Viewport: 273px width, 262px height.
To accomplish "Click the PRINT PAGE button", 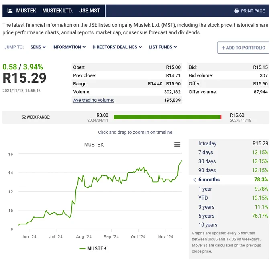I will pyautogui.click(x=249, y=11).
